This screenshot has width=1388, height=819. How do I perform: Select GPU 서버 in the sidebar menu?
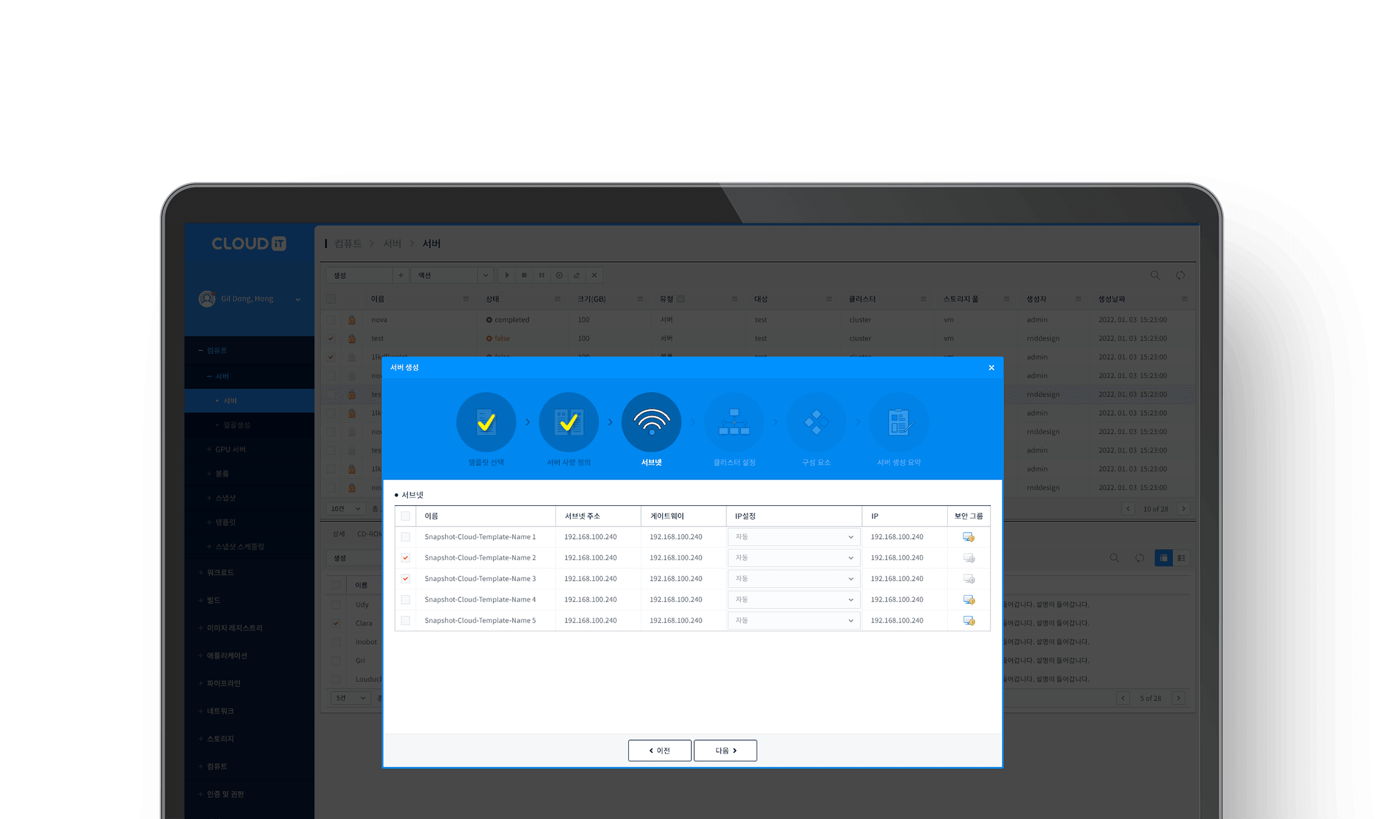[230, 450]
